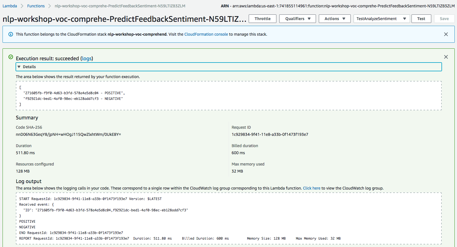Open the 'Click here' CloudWatch log link
This screenshot has width=457, height=247.
[312, 188]
